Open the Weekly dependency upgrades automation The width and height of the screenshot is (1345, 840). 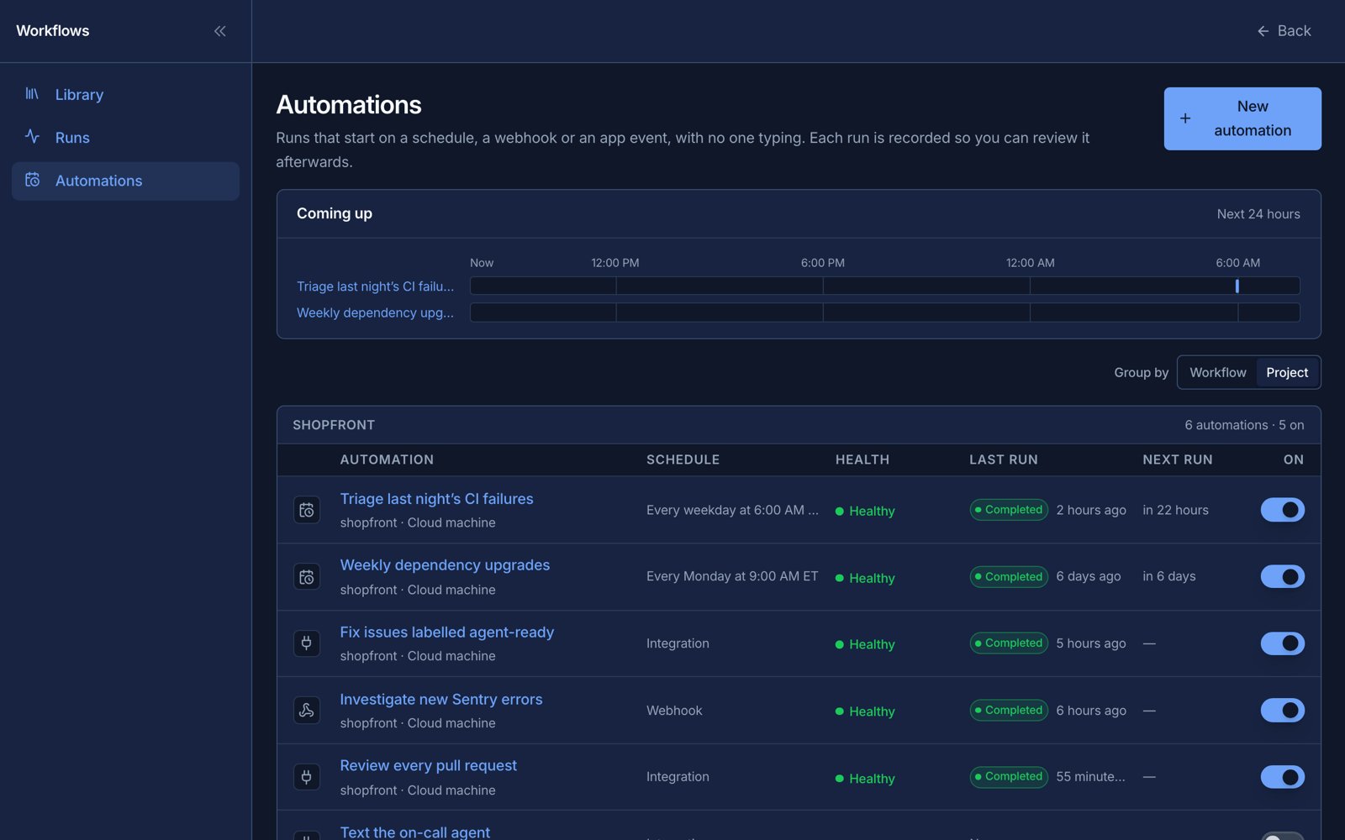(x=445, y=565)
